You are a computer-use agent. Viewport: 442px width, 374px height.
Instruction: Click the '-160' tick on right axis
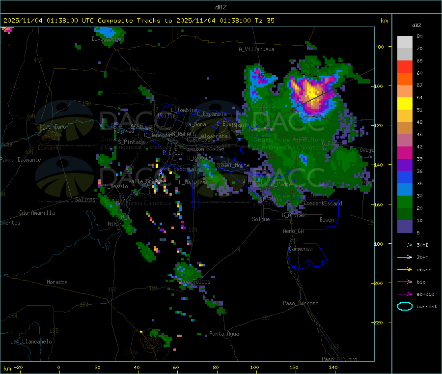377,204
